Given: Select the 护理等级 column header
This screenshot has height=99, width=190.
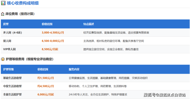Looking at the screenshot, I should (x=8, y=69).
